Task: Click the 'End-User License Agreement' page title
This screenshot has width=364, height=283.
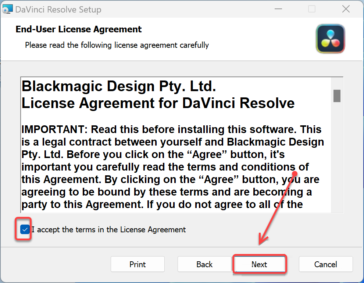Action: pos(79,29)
